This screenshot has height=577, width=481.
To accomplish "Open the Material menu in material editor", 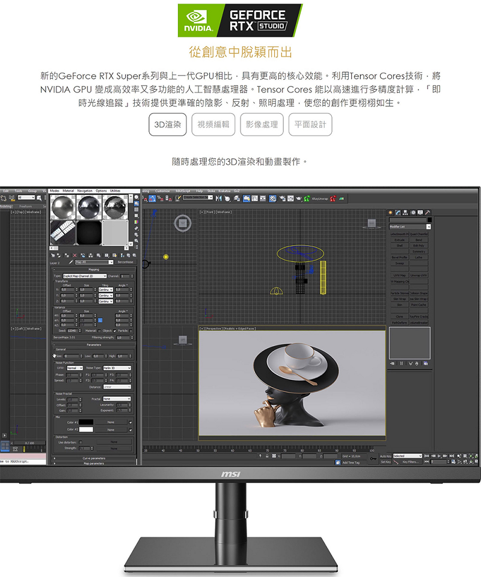I will pyautogui.click(x=68, y=191).
